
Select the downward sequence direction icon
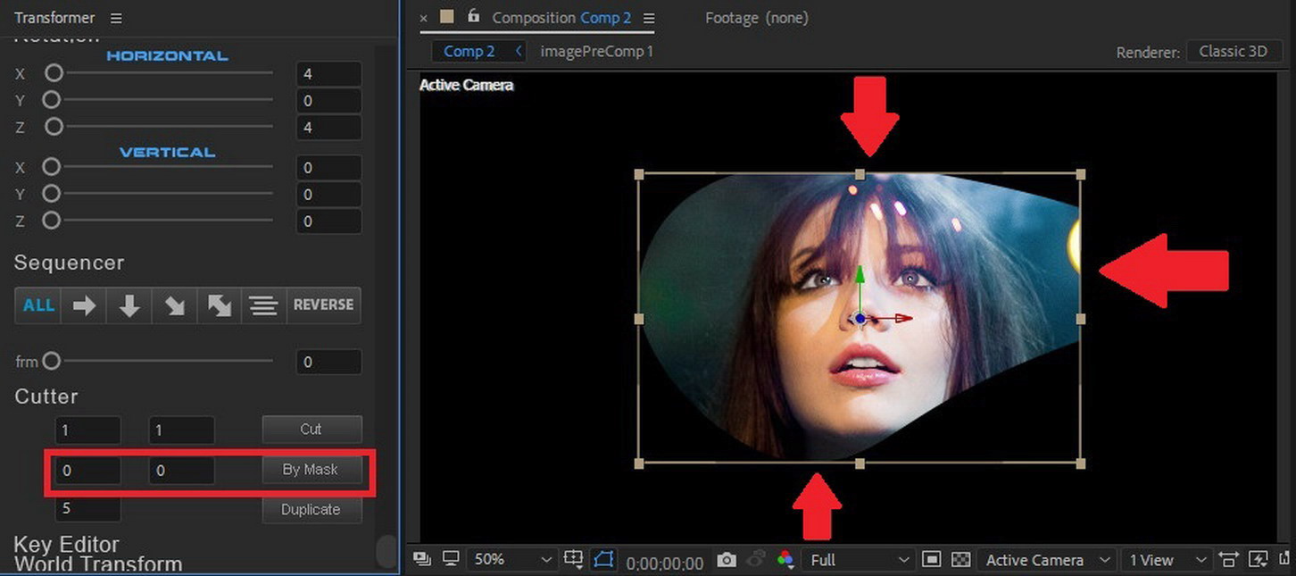click(129, 305)
